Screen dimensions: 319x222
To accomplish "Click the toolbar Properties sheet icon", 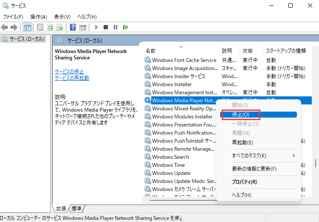I will tap(40, 27).
